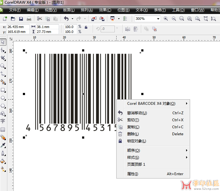Choose 撤消移动(U) in context menu
This screenshot has height=191, width=220.
(153, 113)
